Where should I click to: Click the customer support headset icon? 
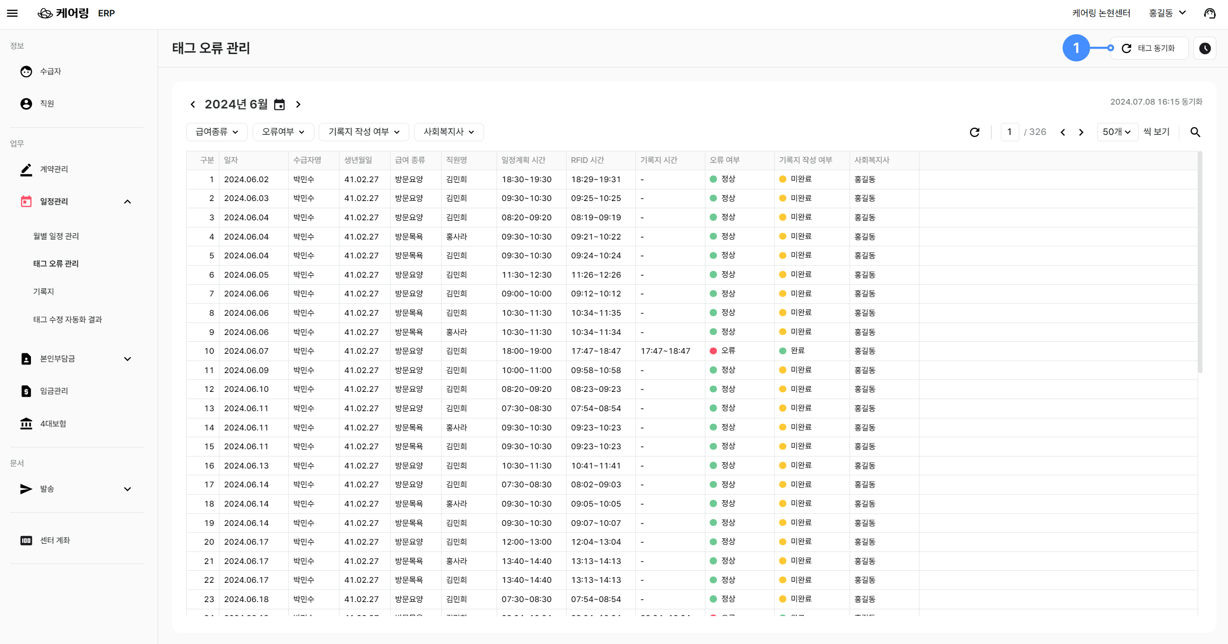tap(1210, 13)
